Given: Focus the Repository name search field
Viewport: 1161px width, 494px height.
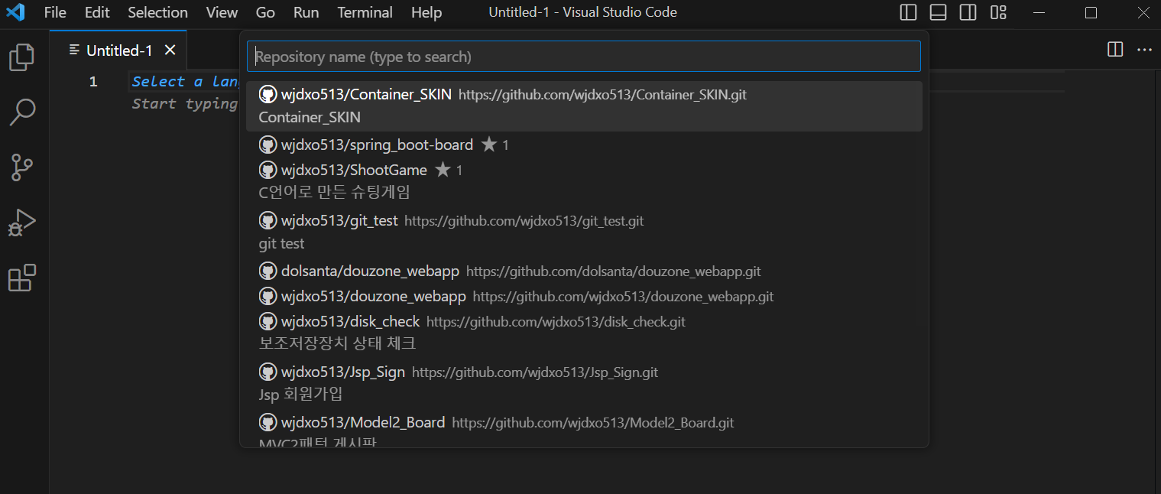Looking at the screenshot, I should (584, 57).
